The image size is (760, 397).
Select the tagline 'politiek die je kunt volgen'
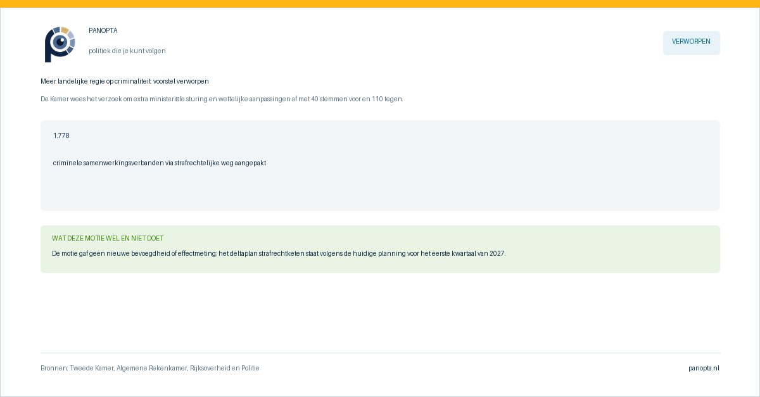pyautogui.click(x=127, y=51)
